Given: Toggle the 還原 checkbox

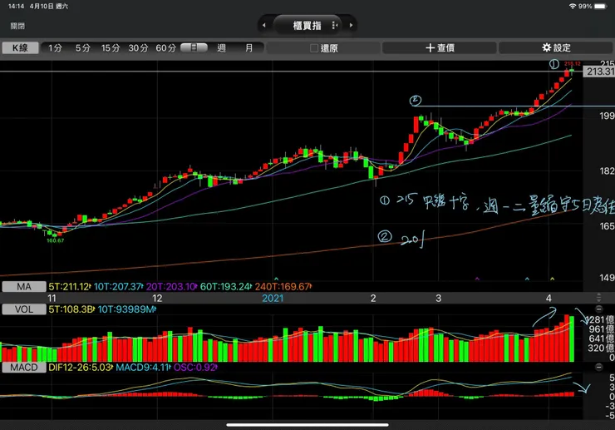Looking at the screenshot, I should [x=314, y=48].
